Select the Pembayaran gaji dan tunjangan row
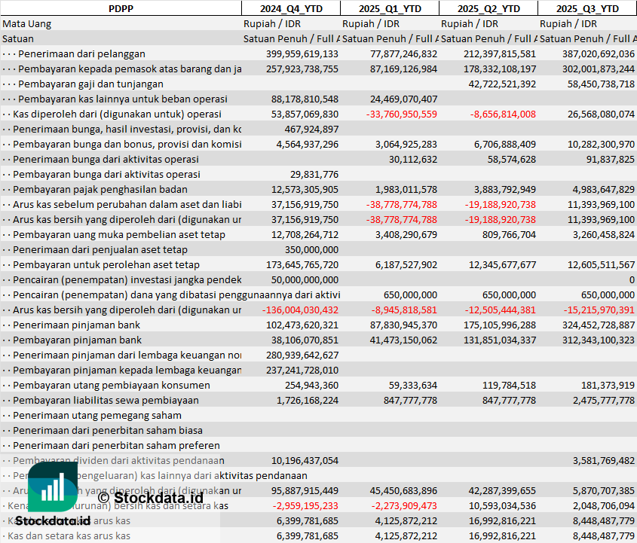This screenshot has height=543, width=637. [90, 84]
